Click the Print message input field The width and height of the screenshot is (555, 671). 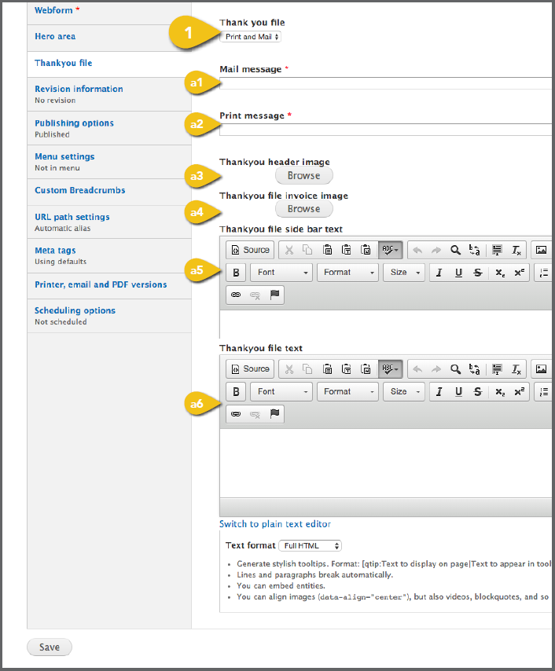385,130
